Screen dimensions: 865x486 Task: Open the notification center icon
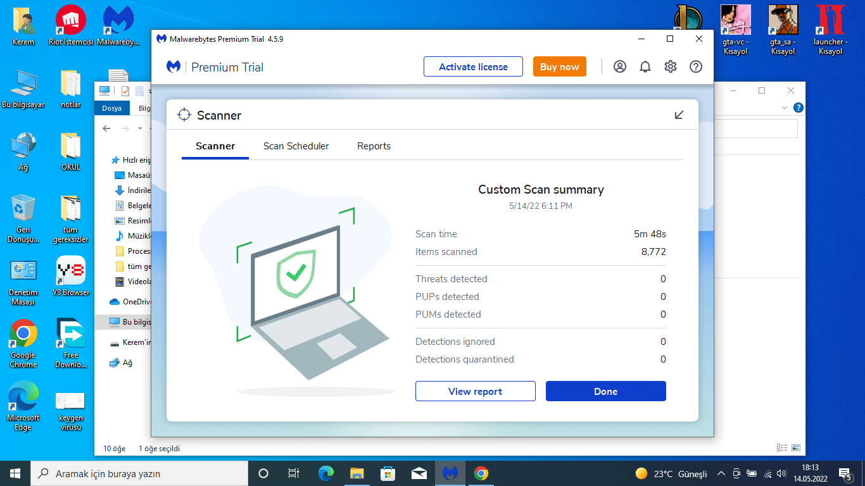pyautogui.click(x=845, y=473)
